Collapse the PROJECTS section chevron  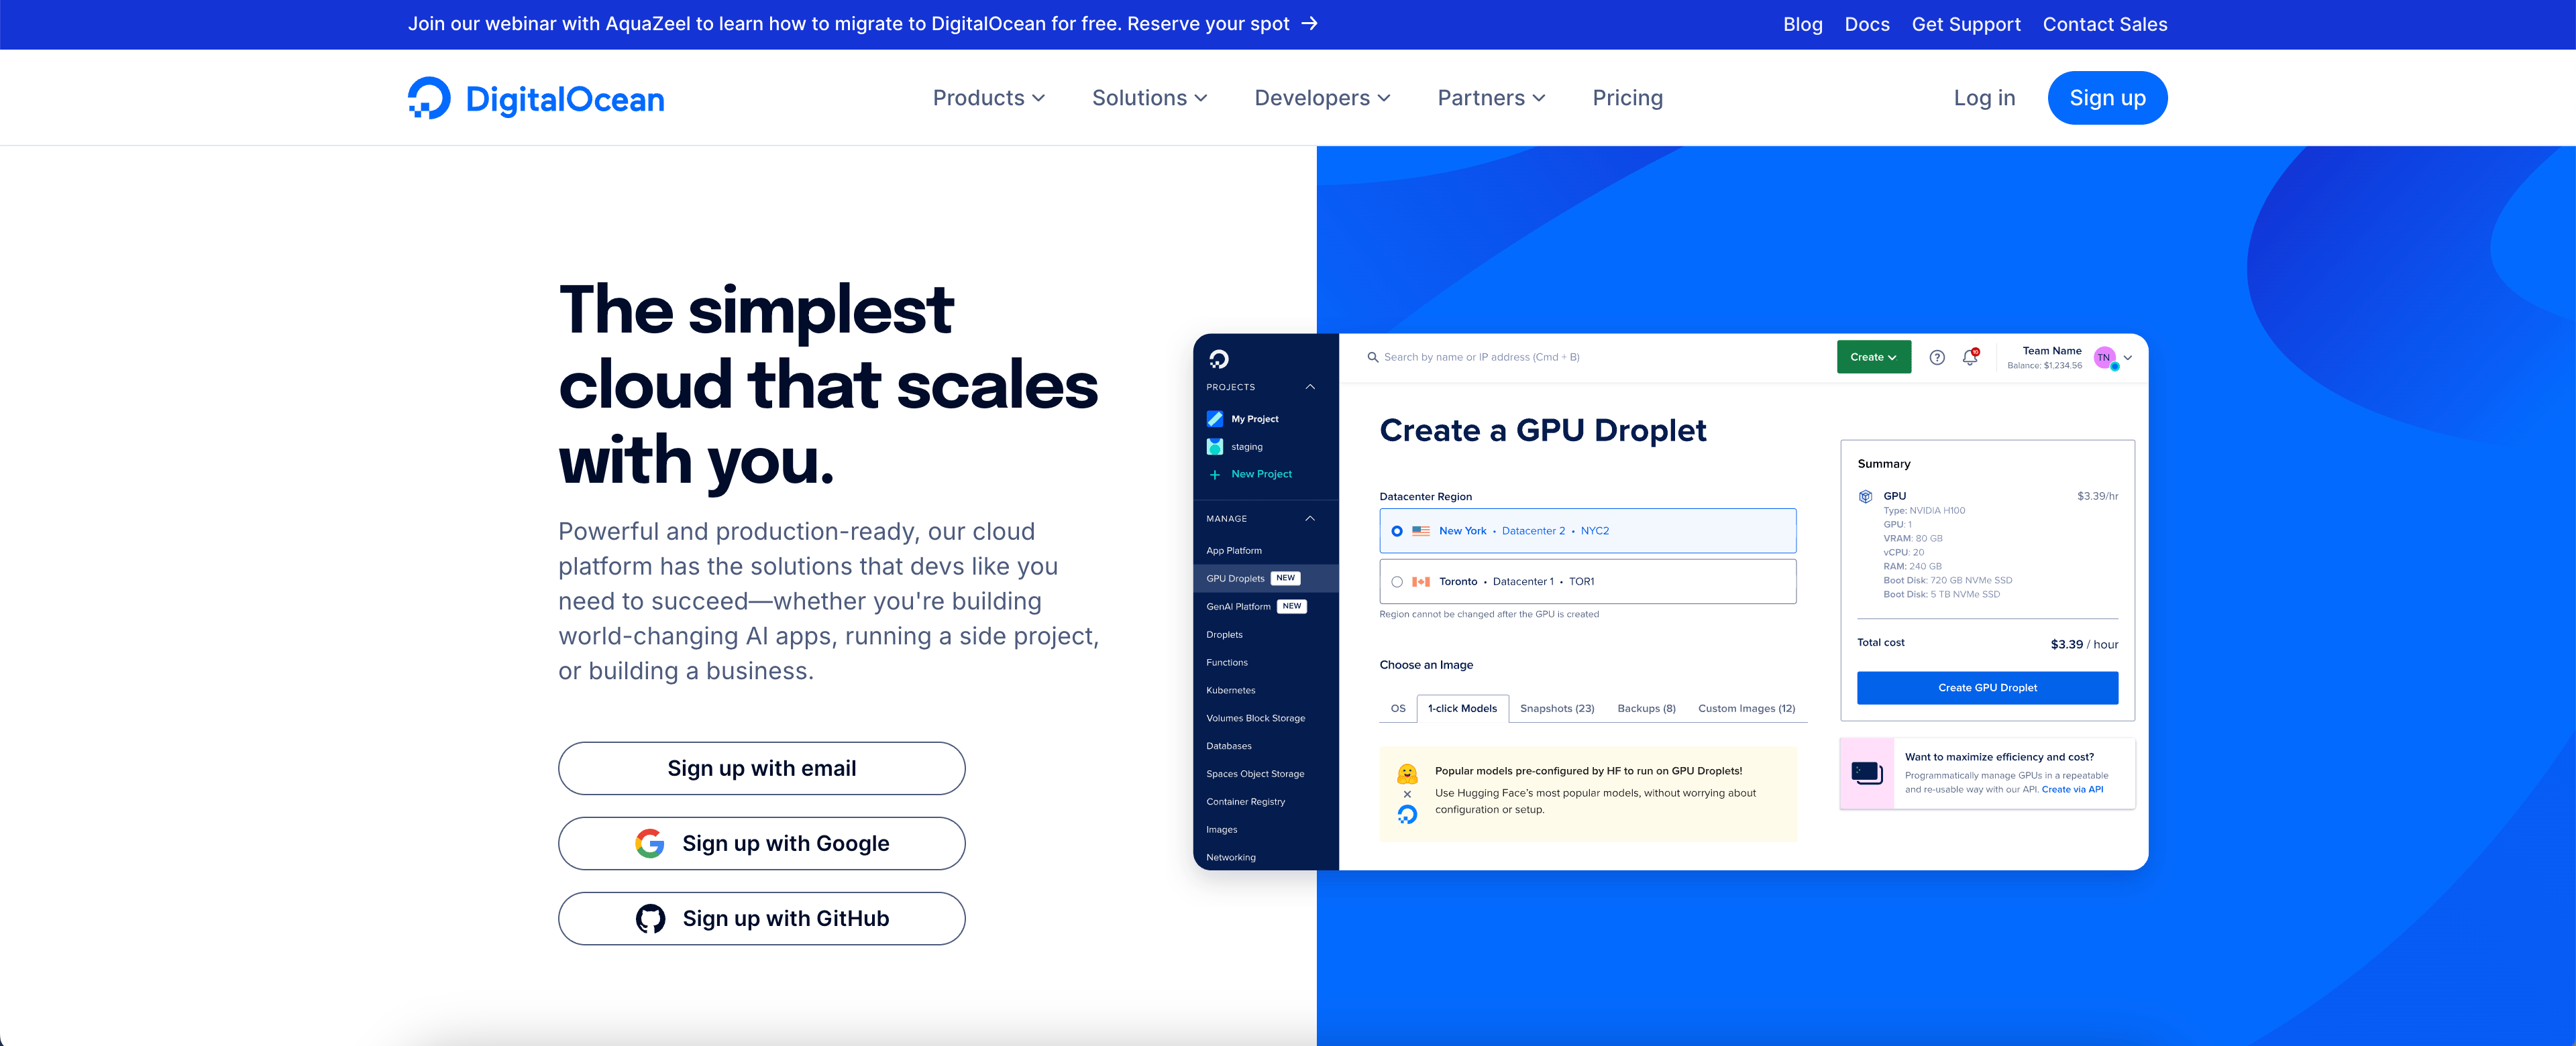[1310, 387]
